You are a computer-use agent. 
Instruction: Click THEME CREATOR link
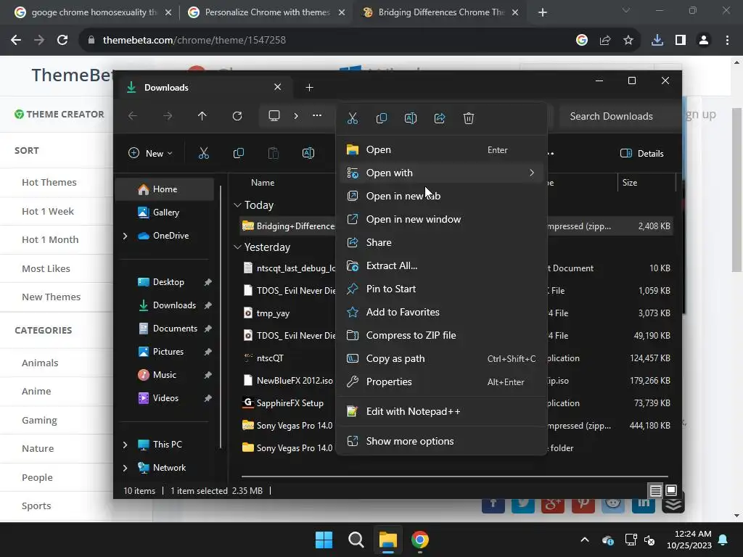pyautogui.click(x=59, y=114)
